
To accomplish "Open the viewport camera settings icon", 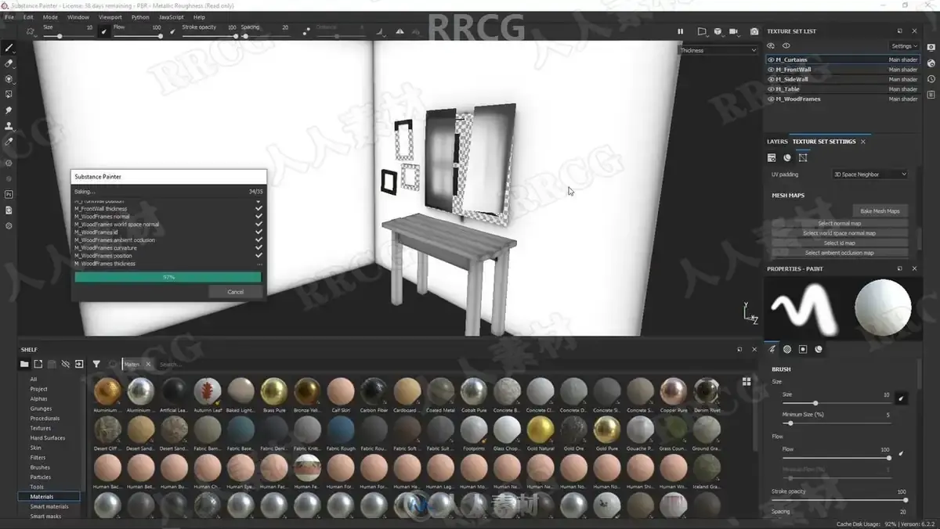I will pyautogui.click(x=734, y=31).
